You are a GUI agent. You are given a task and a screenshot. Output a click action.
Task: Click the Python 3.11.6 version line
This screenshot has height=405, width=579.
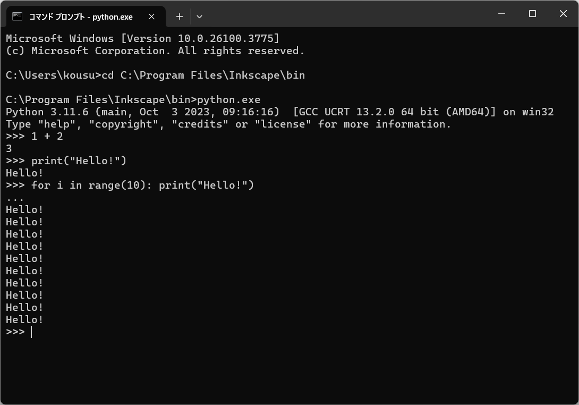279,112
